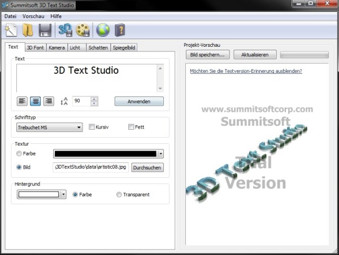The image size is (339, 255).
Task: Select the Transparent background option
Action: (119, 195)
